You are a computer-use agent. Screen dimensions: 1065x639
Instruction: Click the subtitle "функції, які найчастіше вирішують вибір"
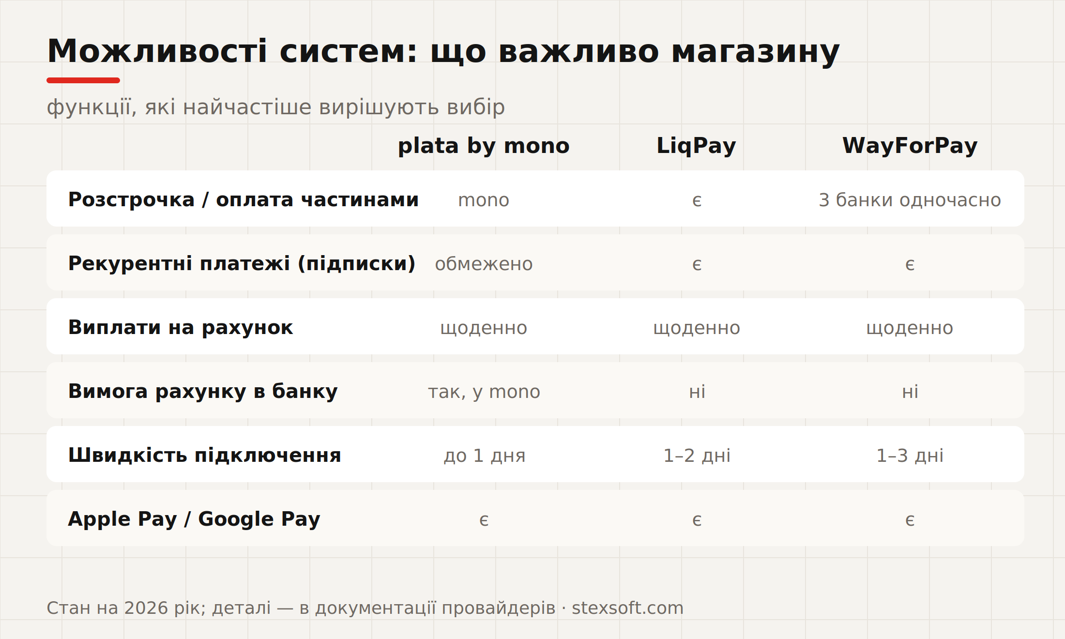click(276, 107)
